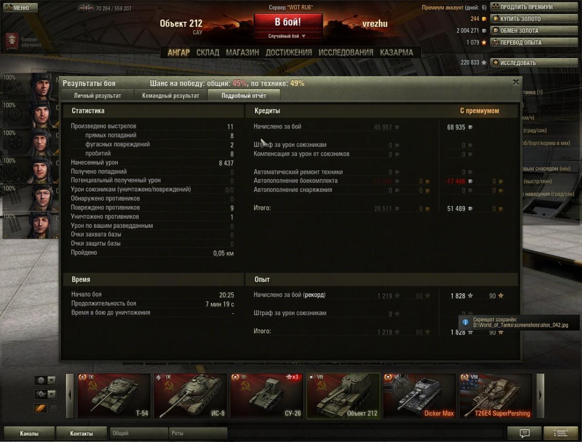
Task: Click the player name vrezhu
Action: tap(375, 24)
